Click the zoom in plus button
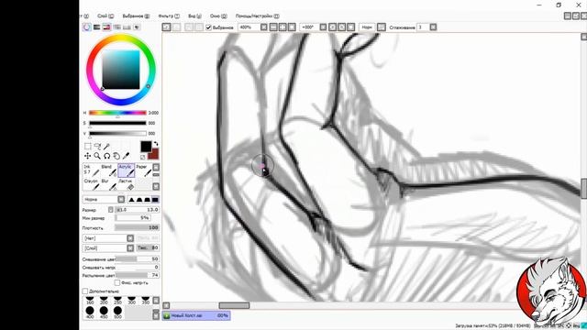This screenshot has height=330, width=587. tap(282, 27)
